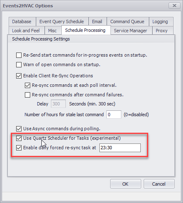Click the 23:30 re-sync time field
This screenshot has width=183, height=203.
coord(120,148)
